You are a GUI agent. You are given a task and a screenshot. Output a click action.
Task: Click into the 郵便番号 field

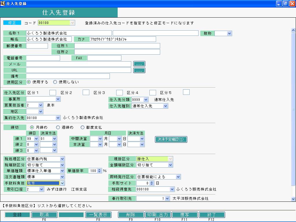click(x=37, y=46)
